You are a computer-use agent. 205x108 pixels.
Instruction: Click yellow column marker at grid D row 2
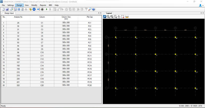coord(176,71)
